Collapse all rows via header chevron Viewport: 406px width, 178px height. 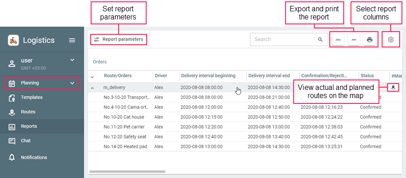click(92, 77)
